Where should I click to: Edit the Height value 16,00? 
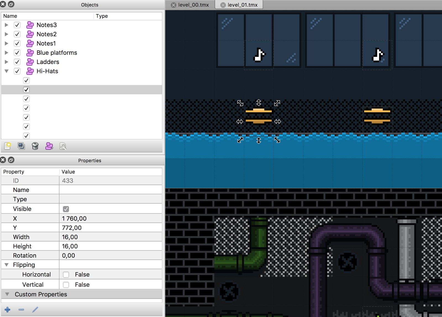pos(110,246)
